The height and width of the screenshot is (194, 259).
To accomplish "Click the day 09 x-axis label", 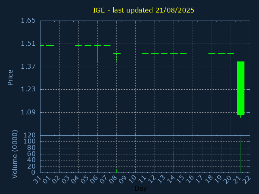I will tap(123, 179).
